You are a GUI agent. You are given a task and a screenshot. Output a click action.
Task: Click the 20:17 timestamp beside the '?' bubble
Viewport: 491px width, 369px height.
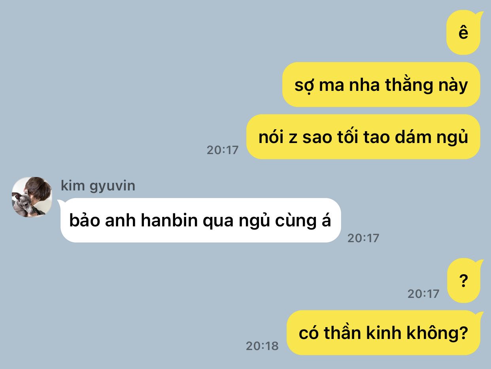click(x=423, y=294)
